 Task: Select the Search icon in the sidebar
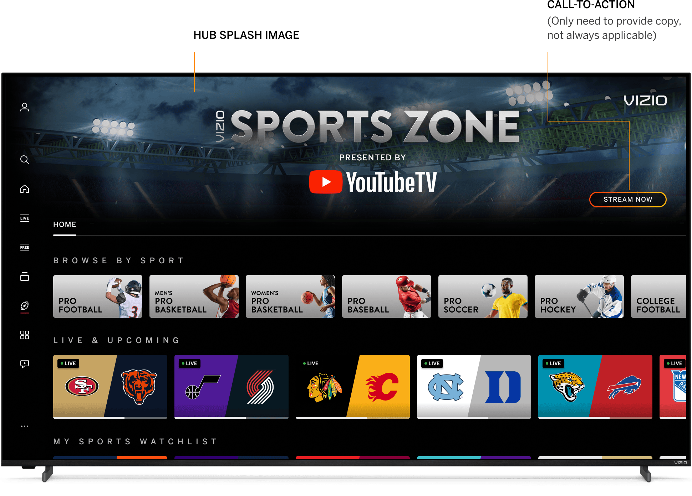25,160
